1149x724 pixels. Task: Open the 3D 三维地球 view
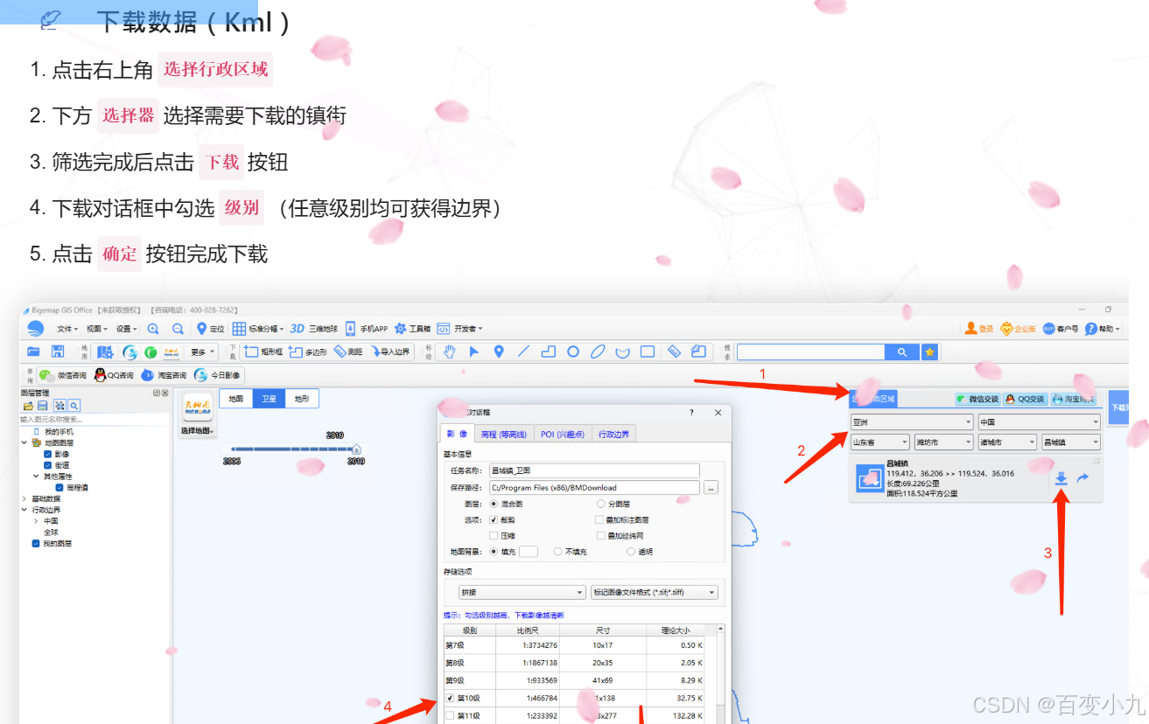[313, 329]
